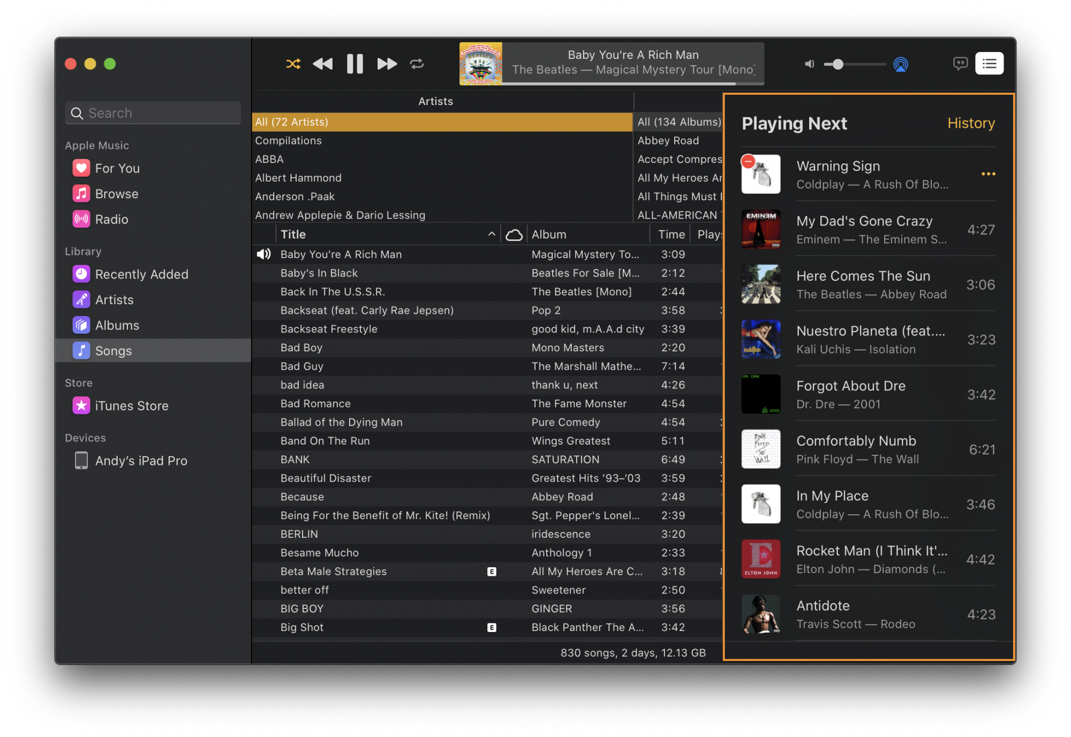This screenshot has width=1071, height=737.
Task: Select the song Back In The U.S.S.R.
Action: 487,292
